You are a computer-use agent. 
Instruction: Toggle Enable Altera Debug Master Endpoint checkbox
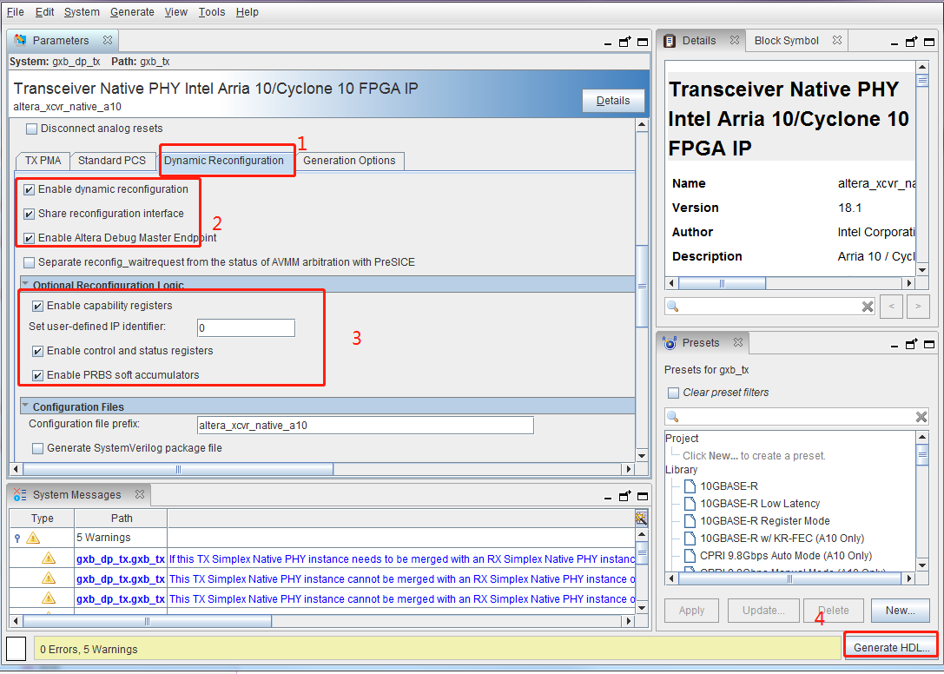pyautogui.click(x=29, y=238)
